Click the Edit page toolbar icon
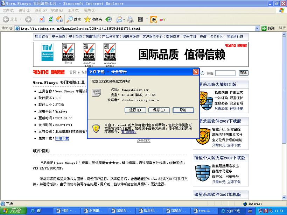Screen dimensions: 287x215 [140, 19]
